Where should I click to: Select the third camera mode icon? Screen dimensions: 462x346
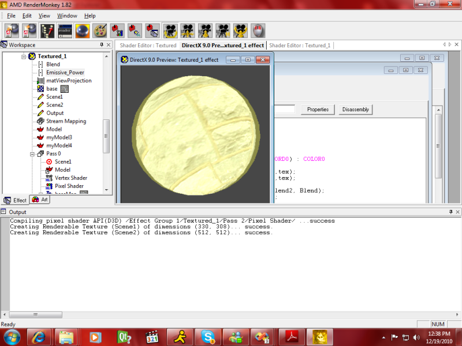pyautogui.click(x=206, y=31)
